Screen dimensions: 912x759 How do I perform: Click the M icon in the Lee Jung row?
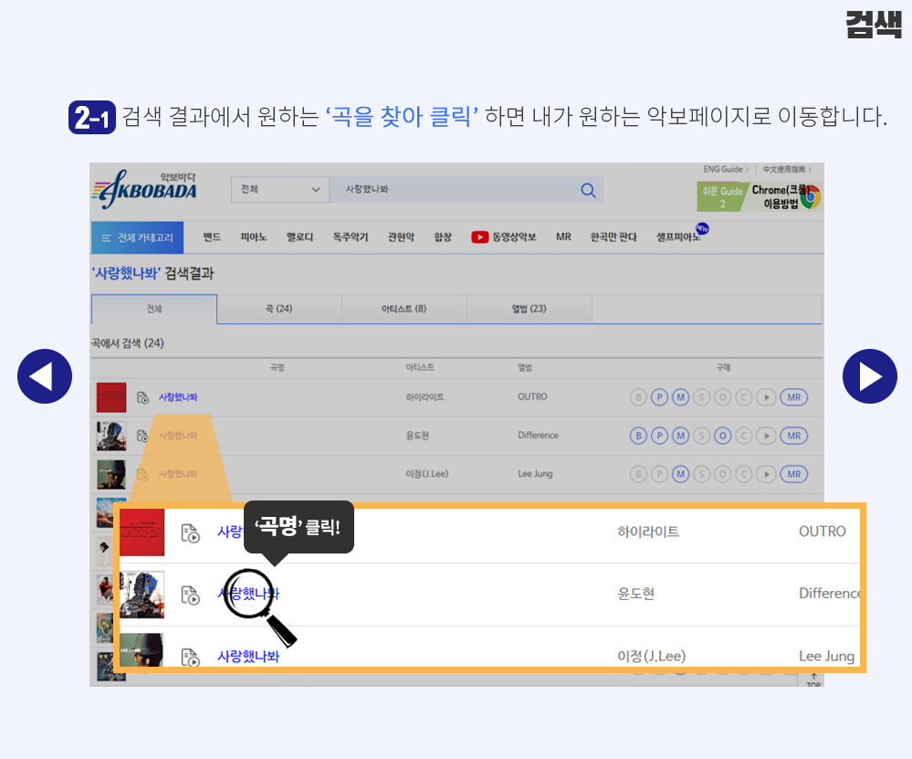pyautogui.click(x=680, y=474)
